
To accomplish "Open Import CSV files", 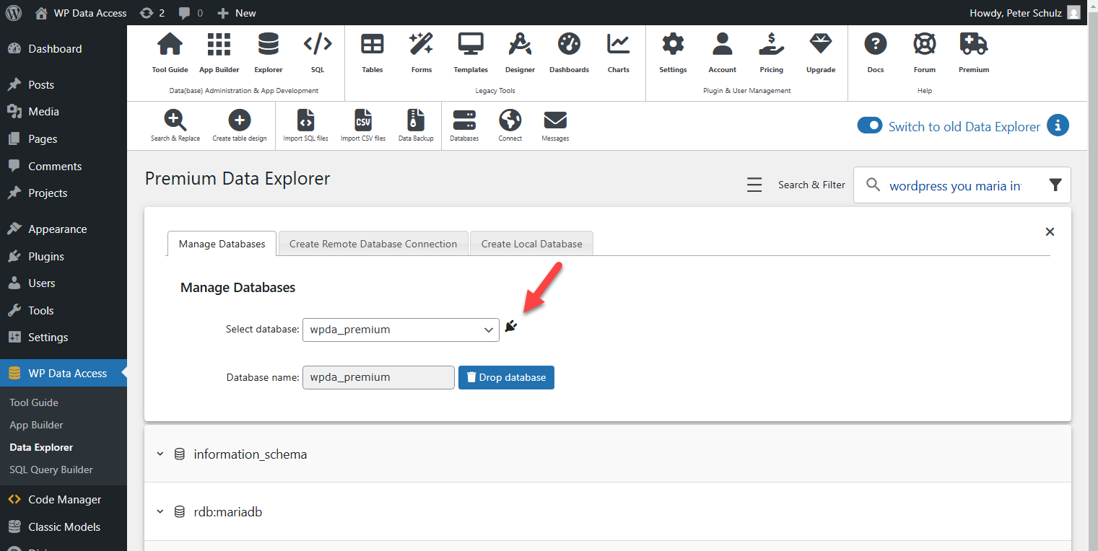I will click(363, 120).
